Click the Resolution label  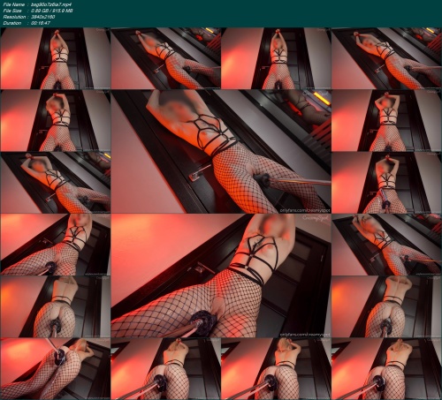[13, 17]
